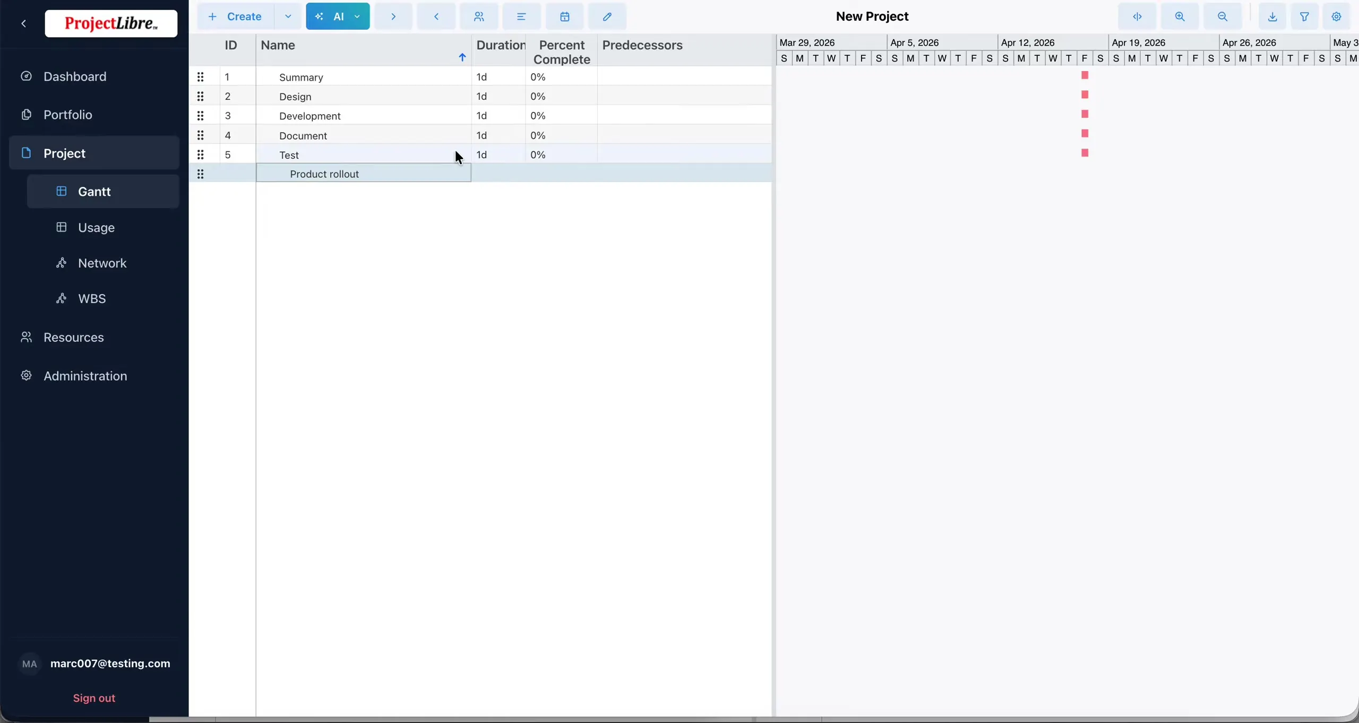Switch to the Usage view

point(103,227)
